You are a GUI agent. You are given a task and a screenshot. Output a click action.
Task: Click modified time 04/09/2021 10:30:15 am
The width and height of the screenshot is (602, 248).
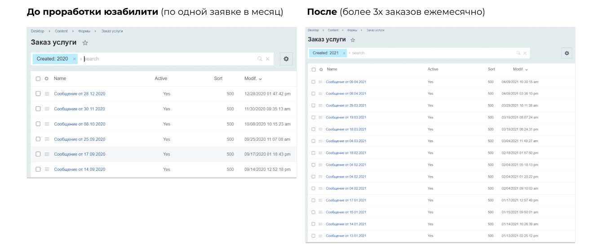click(520, 82)
